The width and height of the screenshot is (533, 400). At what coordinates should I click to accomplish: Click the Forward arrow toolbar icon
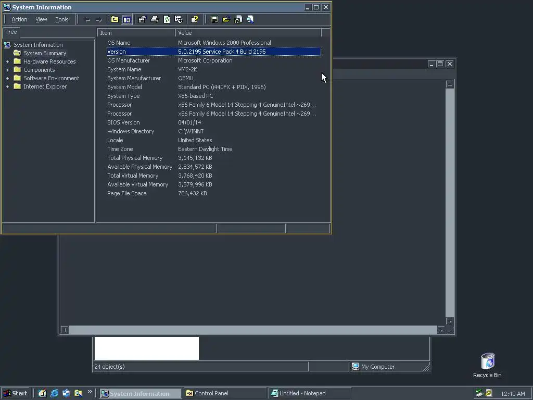pyautogui.click(x=98, y=20)
